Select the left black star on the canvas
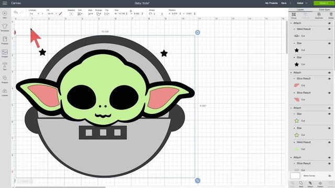 tap(42, 52)
